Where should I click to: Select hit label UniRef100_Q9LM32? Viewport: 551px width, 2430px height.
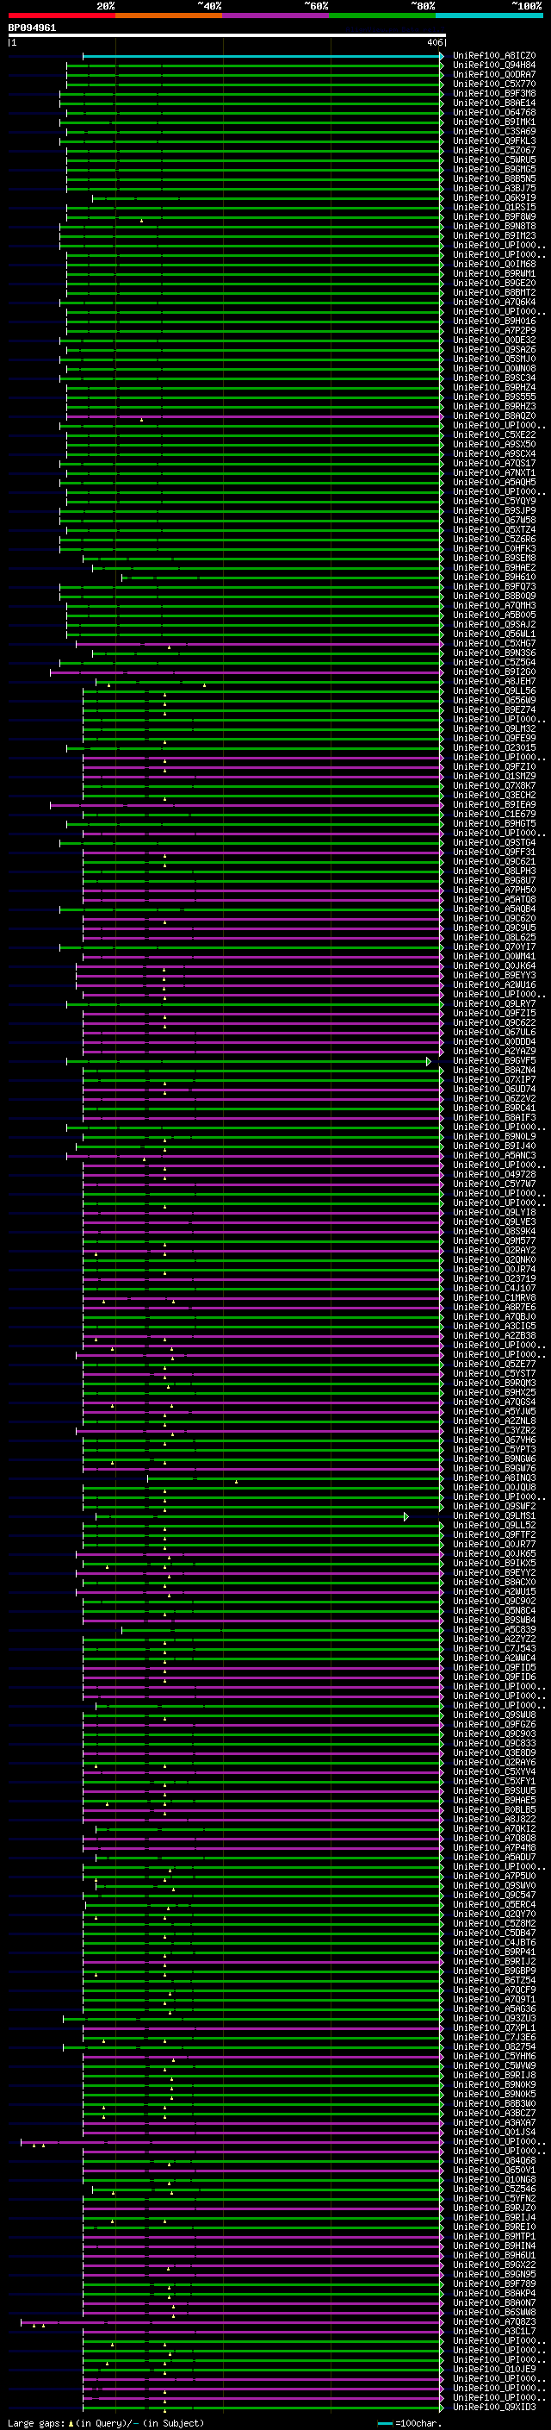coord(494,728)
